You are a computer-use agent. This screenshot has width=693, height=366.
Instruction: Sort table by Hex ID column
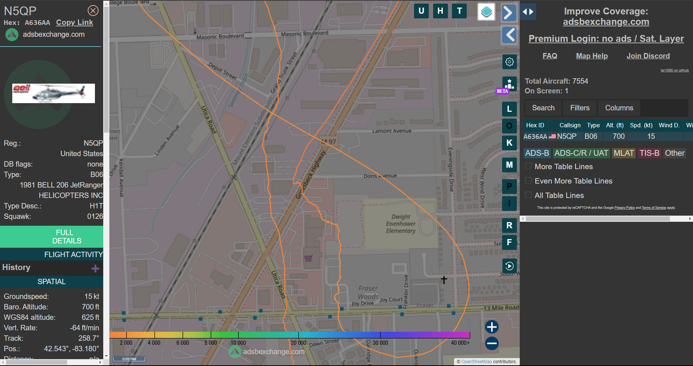535,125
